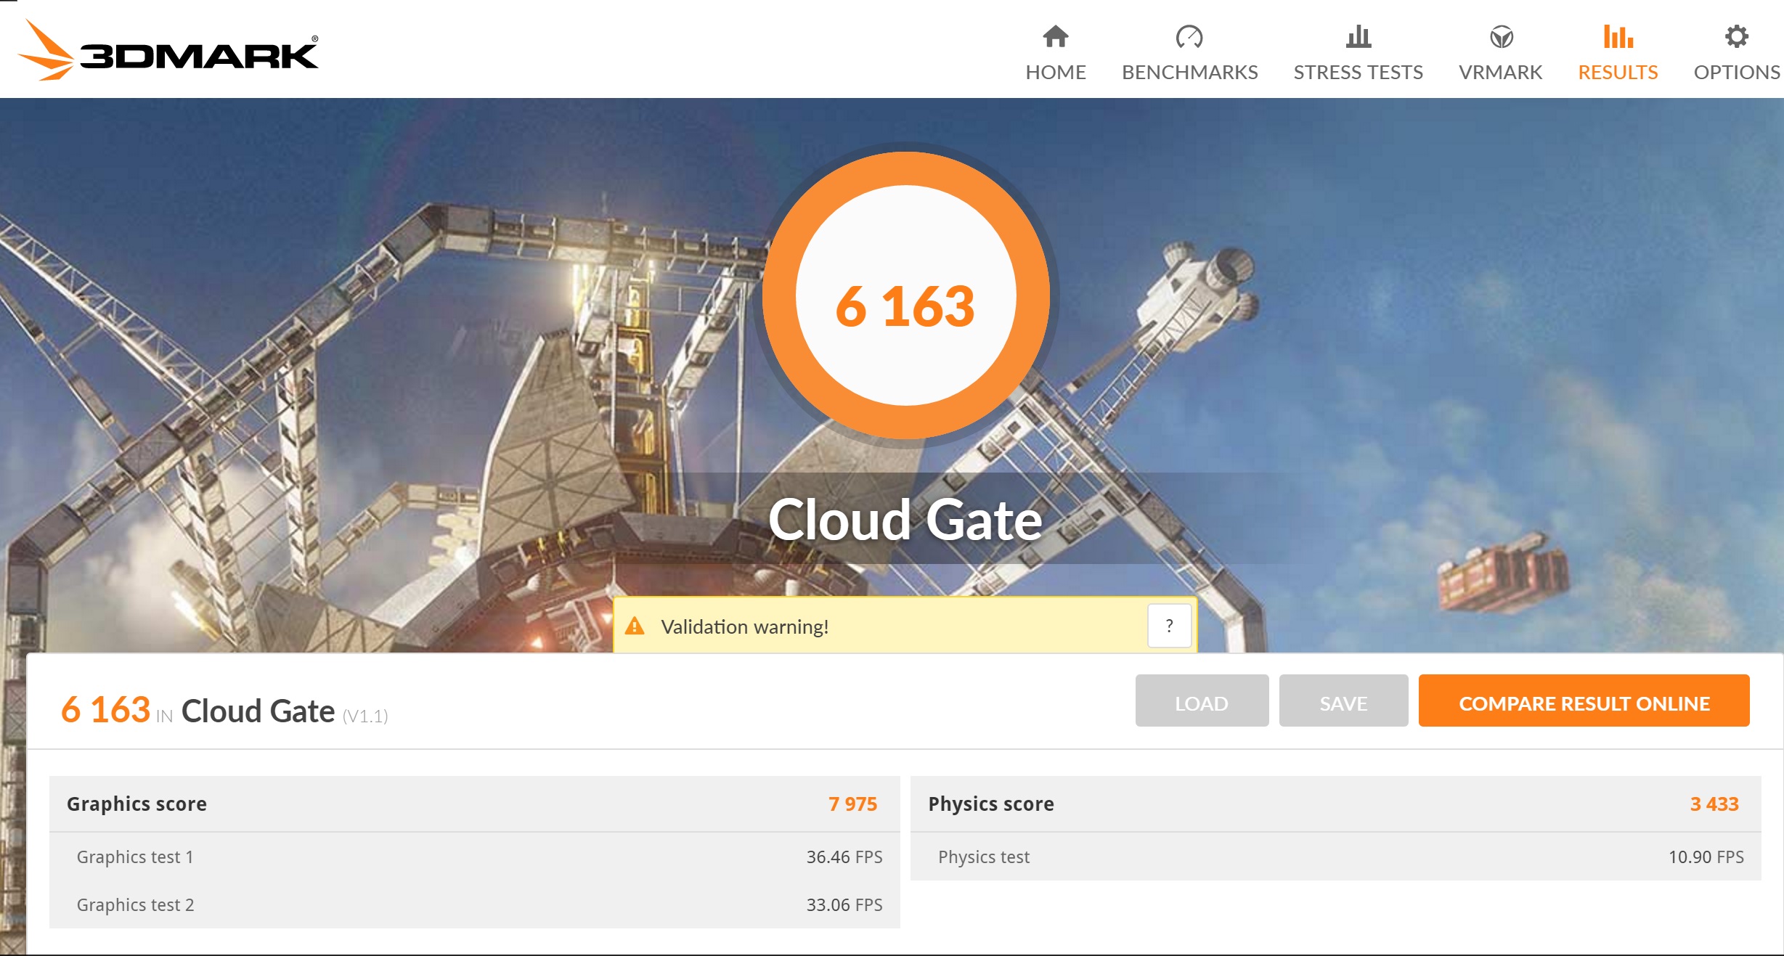Click the 3DMark logo

point(168,51)
